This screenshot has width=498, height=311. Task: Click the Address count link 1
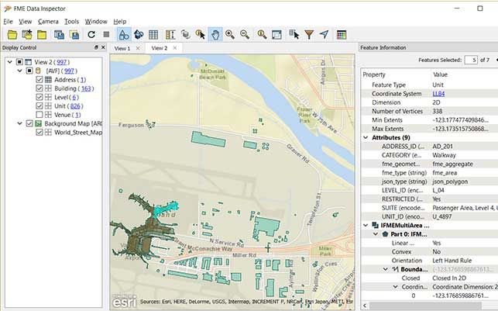click(83, 80)
